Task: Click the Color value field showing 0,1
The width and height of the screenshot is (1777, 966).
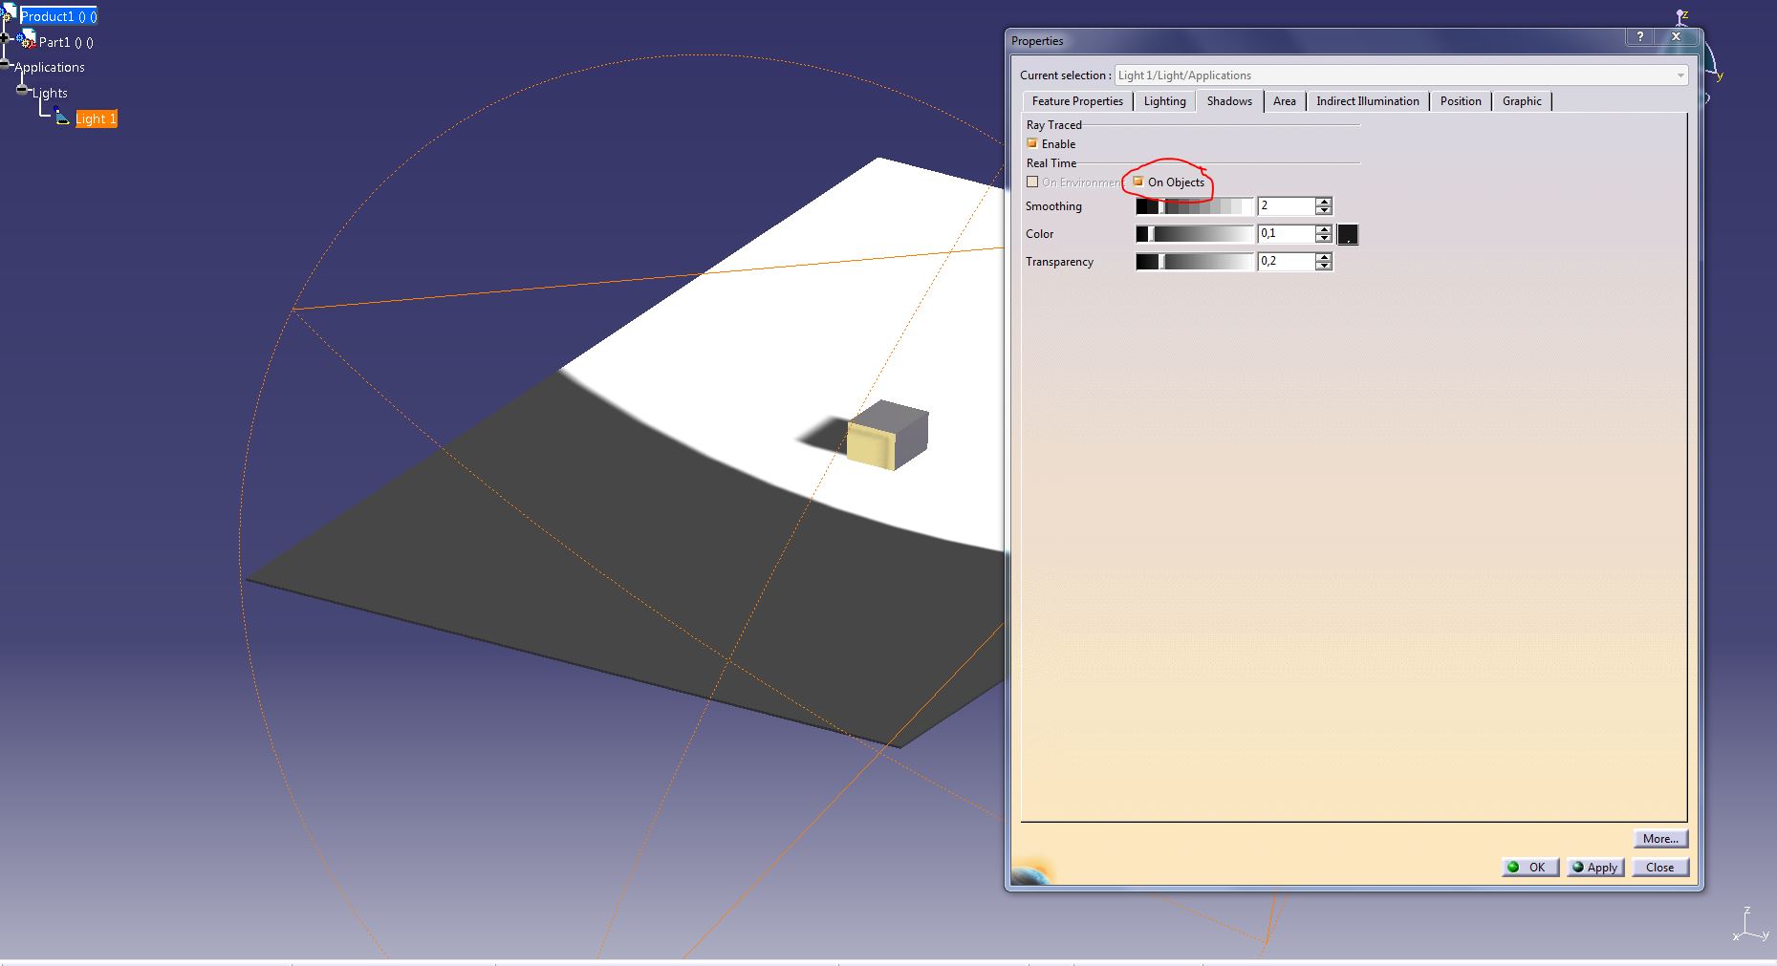Action: pyautogui.click(x=1287, y=234)
